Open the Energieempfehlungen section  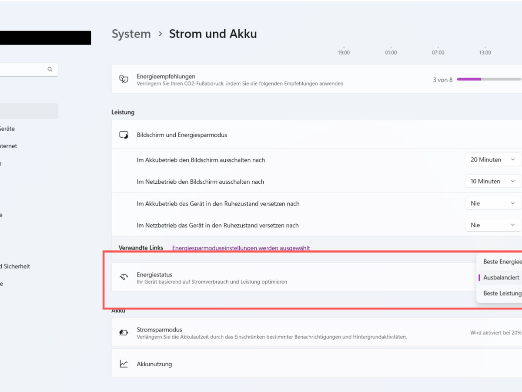coord(261,79)
